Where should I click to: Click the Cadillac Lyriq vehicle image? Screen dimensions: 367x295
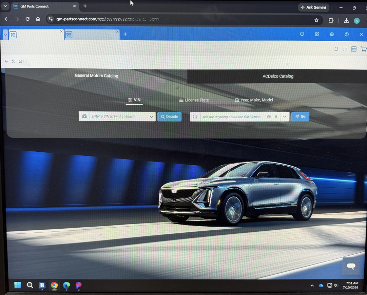[x=237, y=193]
